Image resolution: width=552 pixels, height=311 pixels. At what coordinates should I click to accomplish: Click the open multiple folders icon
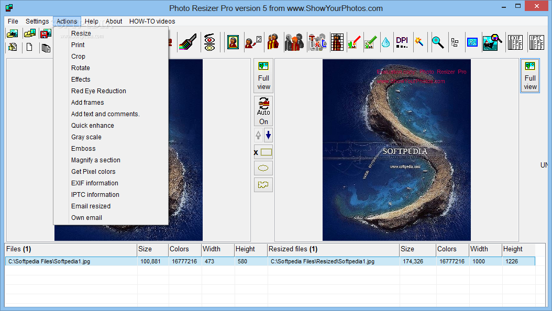click(29, 34)
